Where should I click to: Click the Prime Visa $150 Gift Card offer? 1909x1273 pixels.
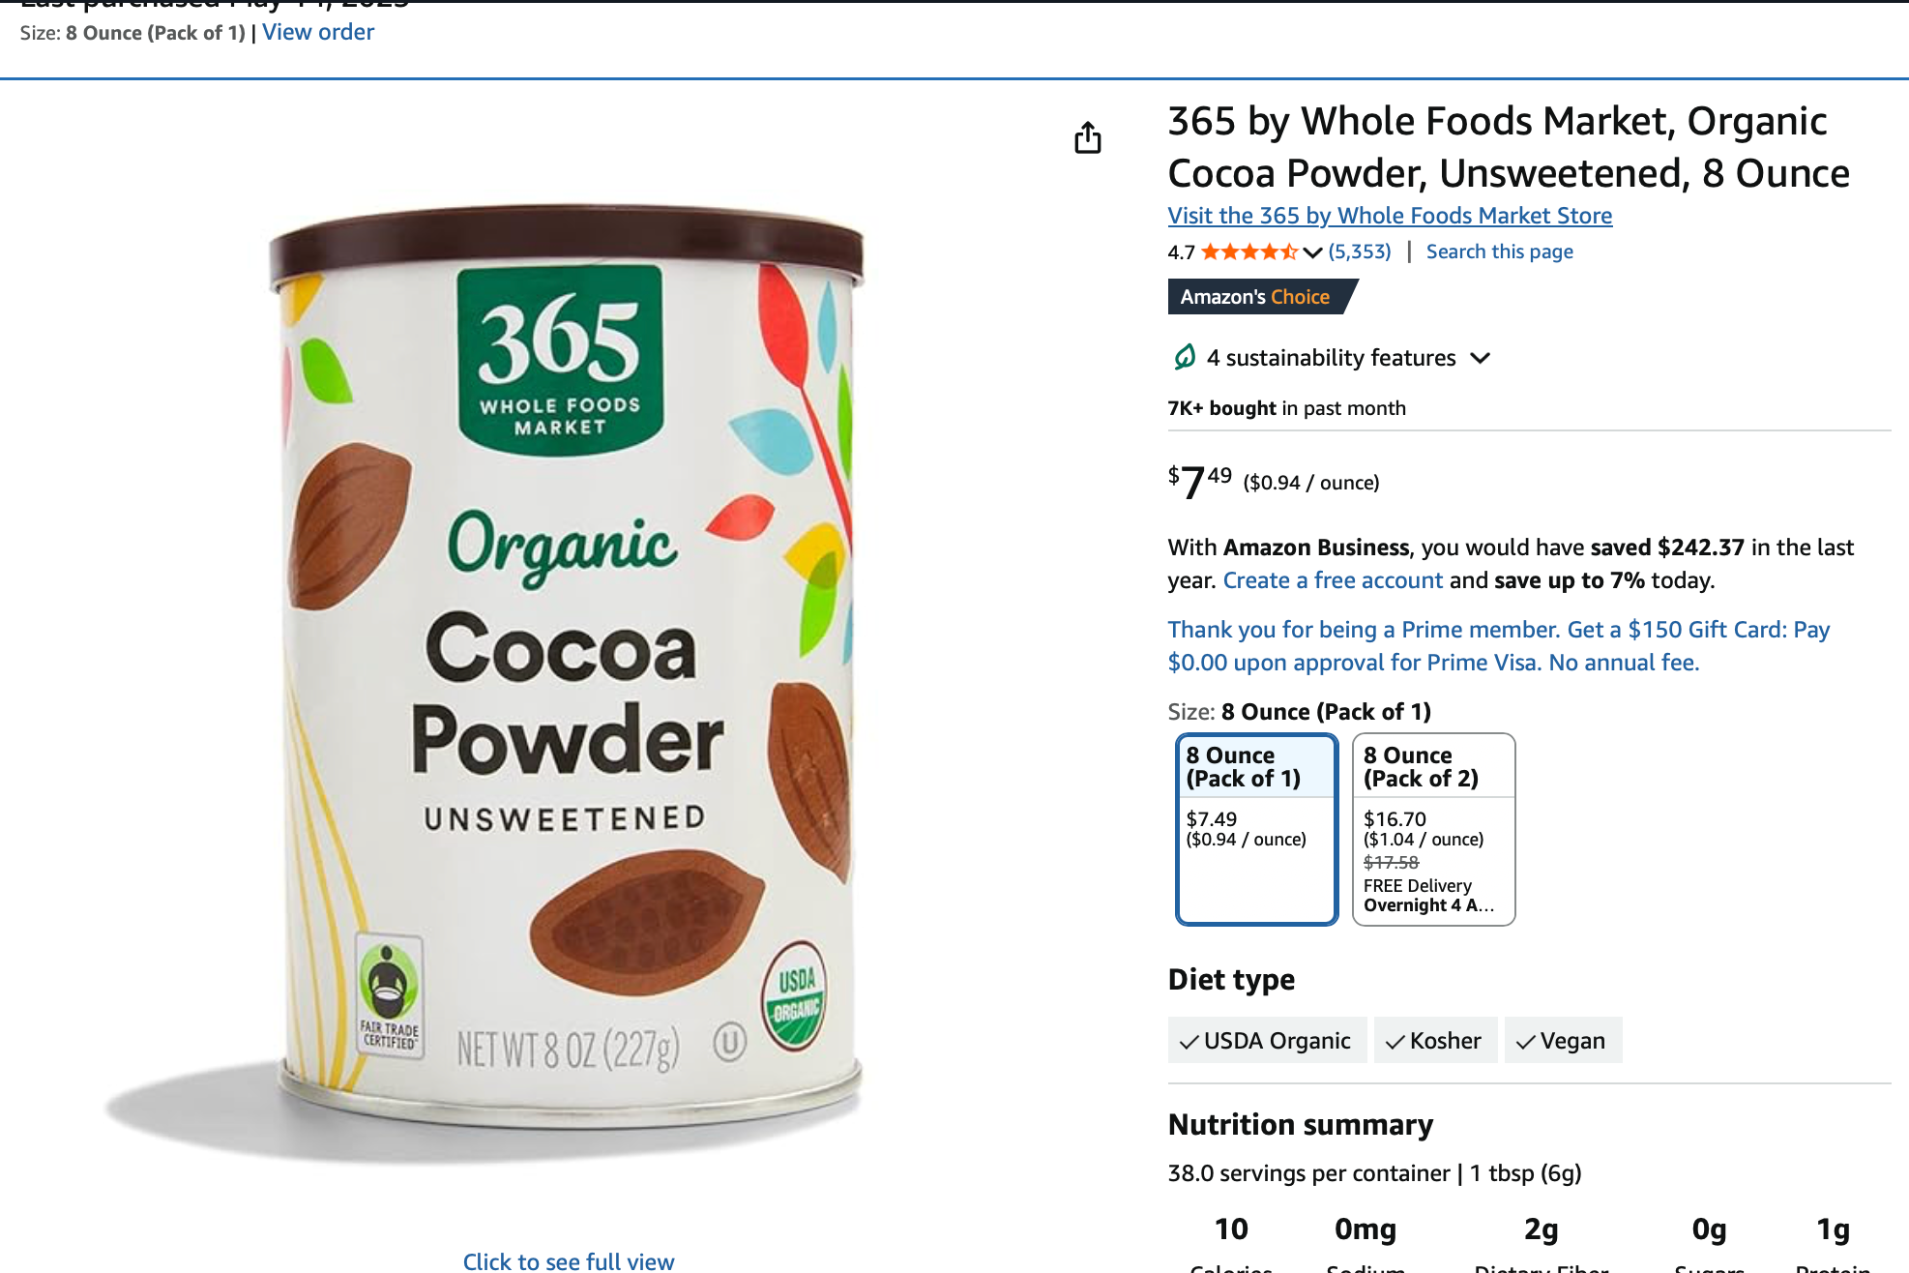pyautogui.click(x=1498, y=646)
